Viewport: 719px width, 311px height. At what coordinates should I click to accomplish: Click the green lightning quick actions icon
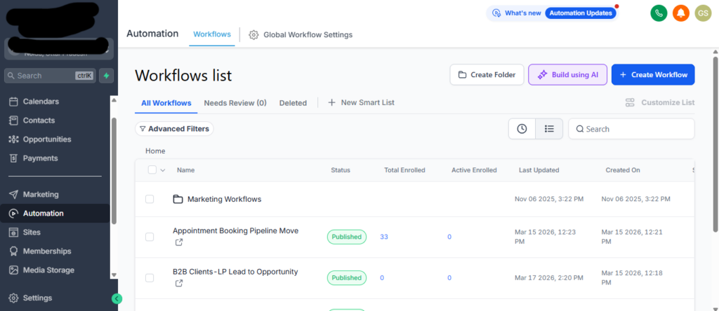click(107, 76)
